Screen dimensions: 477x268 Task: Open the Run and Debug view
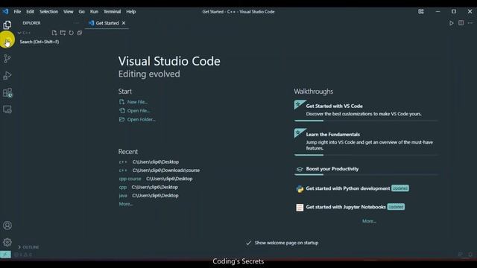click(x=7, y=76)
